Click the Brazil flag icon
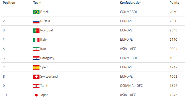 point(36,12)
